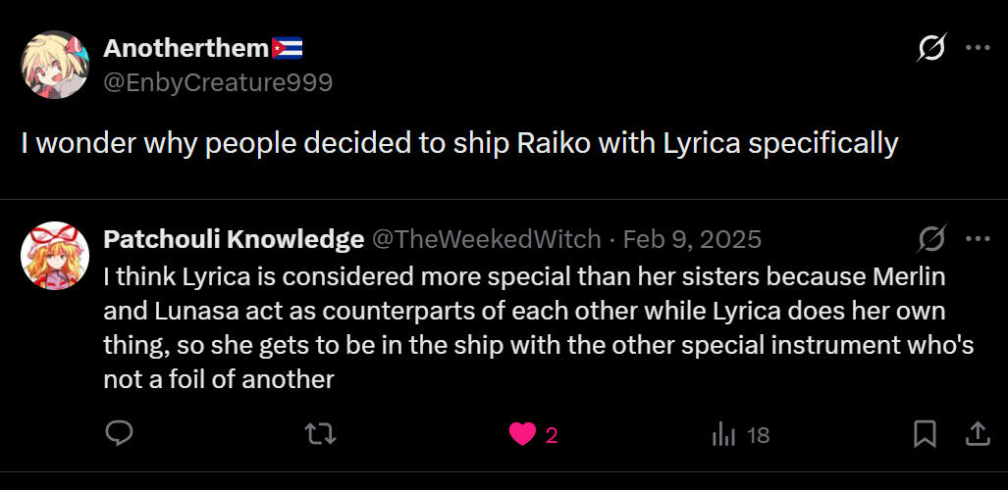This screenshot has height=490, width=1008.
Task: Open Anotherthem's profile picture
Action: coord(55,65)
